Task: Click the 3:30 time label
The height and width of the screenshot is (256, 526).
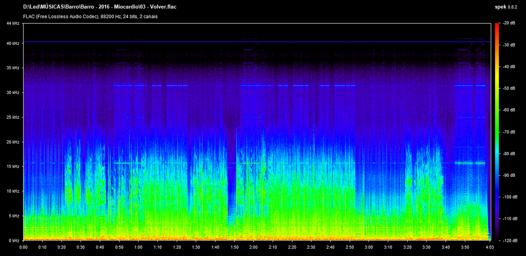Action: (x=427, y=247)
